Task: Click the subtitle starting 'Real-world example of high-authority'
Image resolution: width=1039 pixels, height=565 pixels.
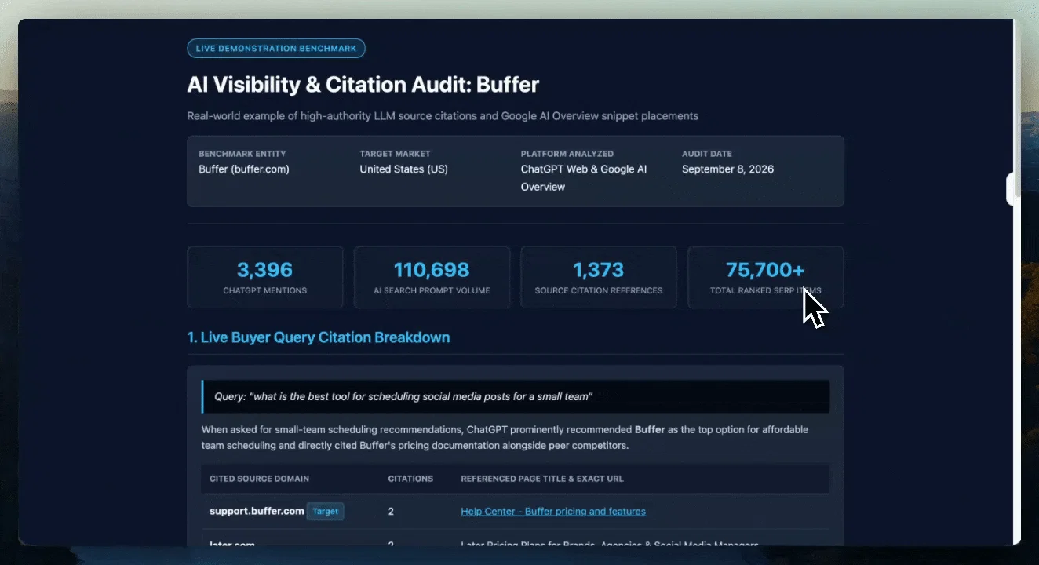Action: pyautogui.click(x=443, y=116)
